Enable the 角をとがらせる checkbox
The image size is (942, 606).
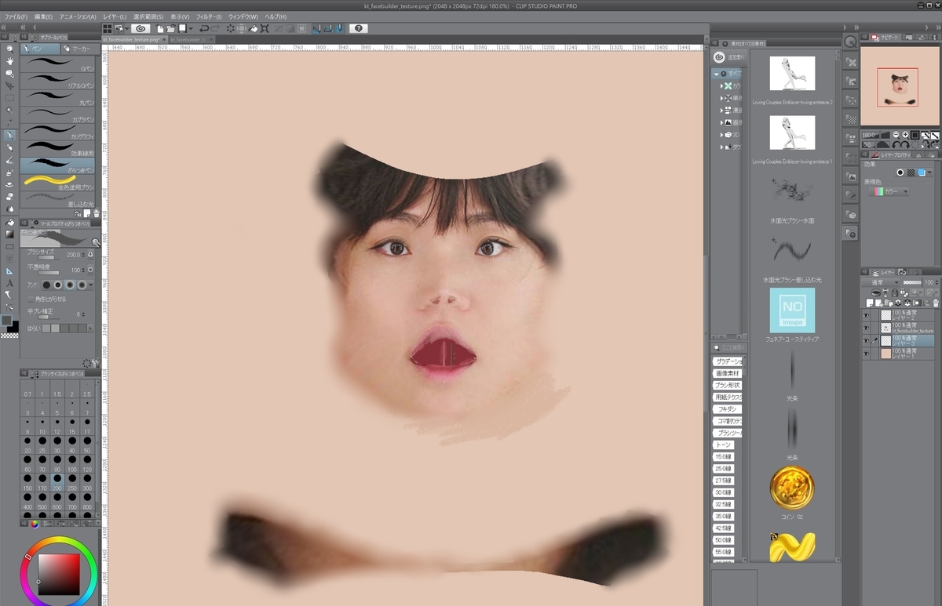coord(30,299)
